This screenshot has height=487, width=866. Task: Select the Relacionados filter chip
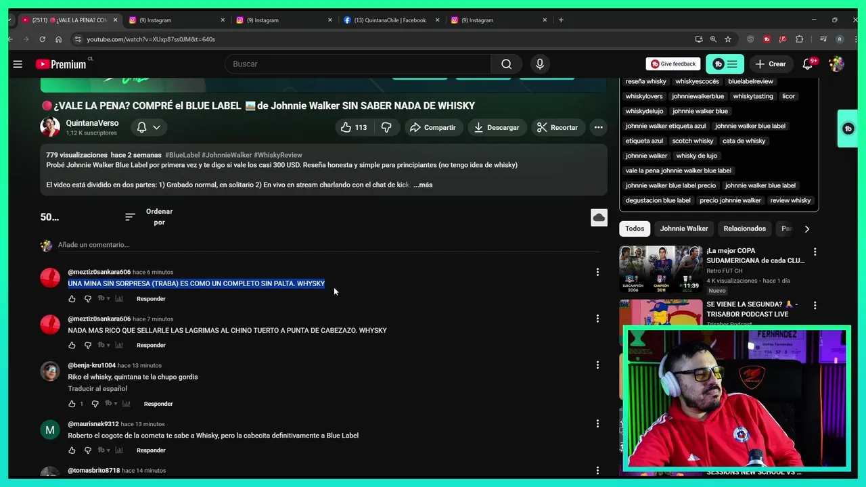(744, 229)
